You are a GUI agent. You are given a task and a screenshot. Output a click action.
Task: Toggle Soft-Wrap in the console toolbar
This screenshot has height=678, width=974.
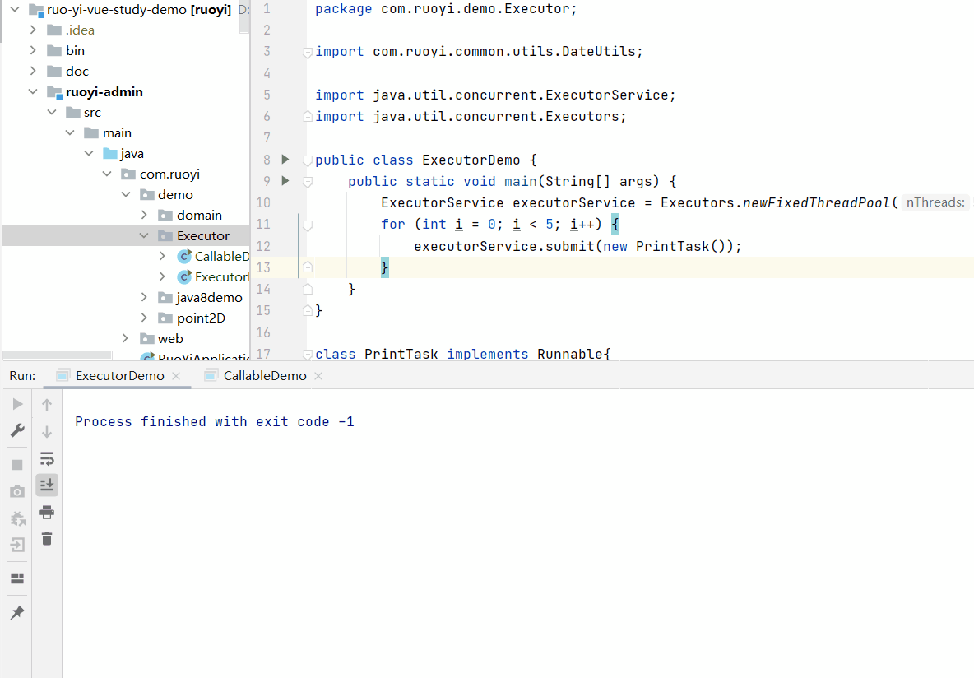pyautogui.click(x=47, y=458)
